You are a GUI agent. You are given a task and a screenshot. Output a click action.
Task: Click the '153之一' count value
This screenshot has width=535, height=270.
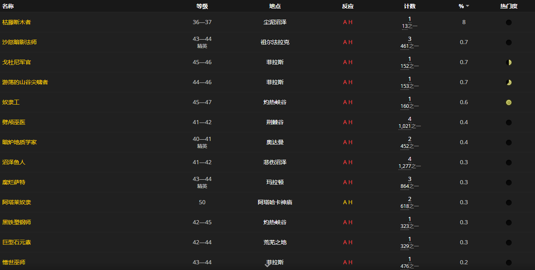[410, 86]
